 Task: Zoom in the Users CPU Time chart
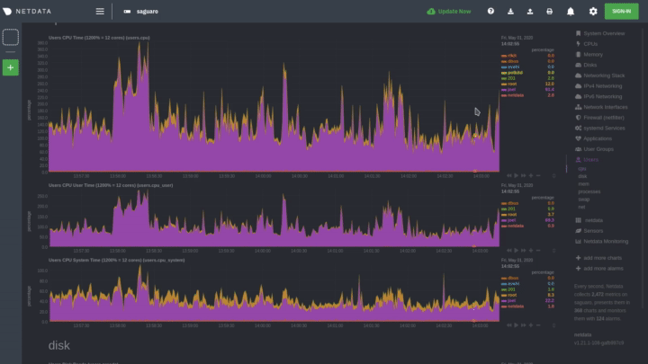531,176
